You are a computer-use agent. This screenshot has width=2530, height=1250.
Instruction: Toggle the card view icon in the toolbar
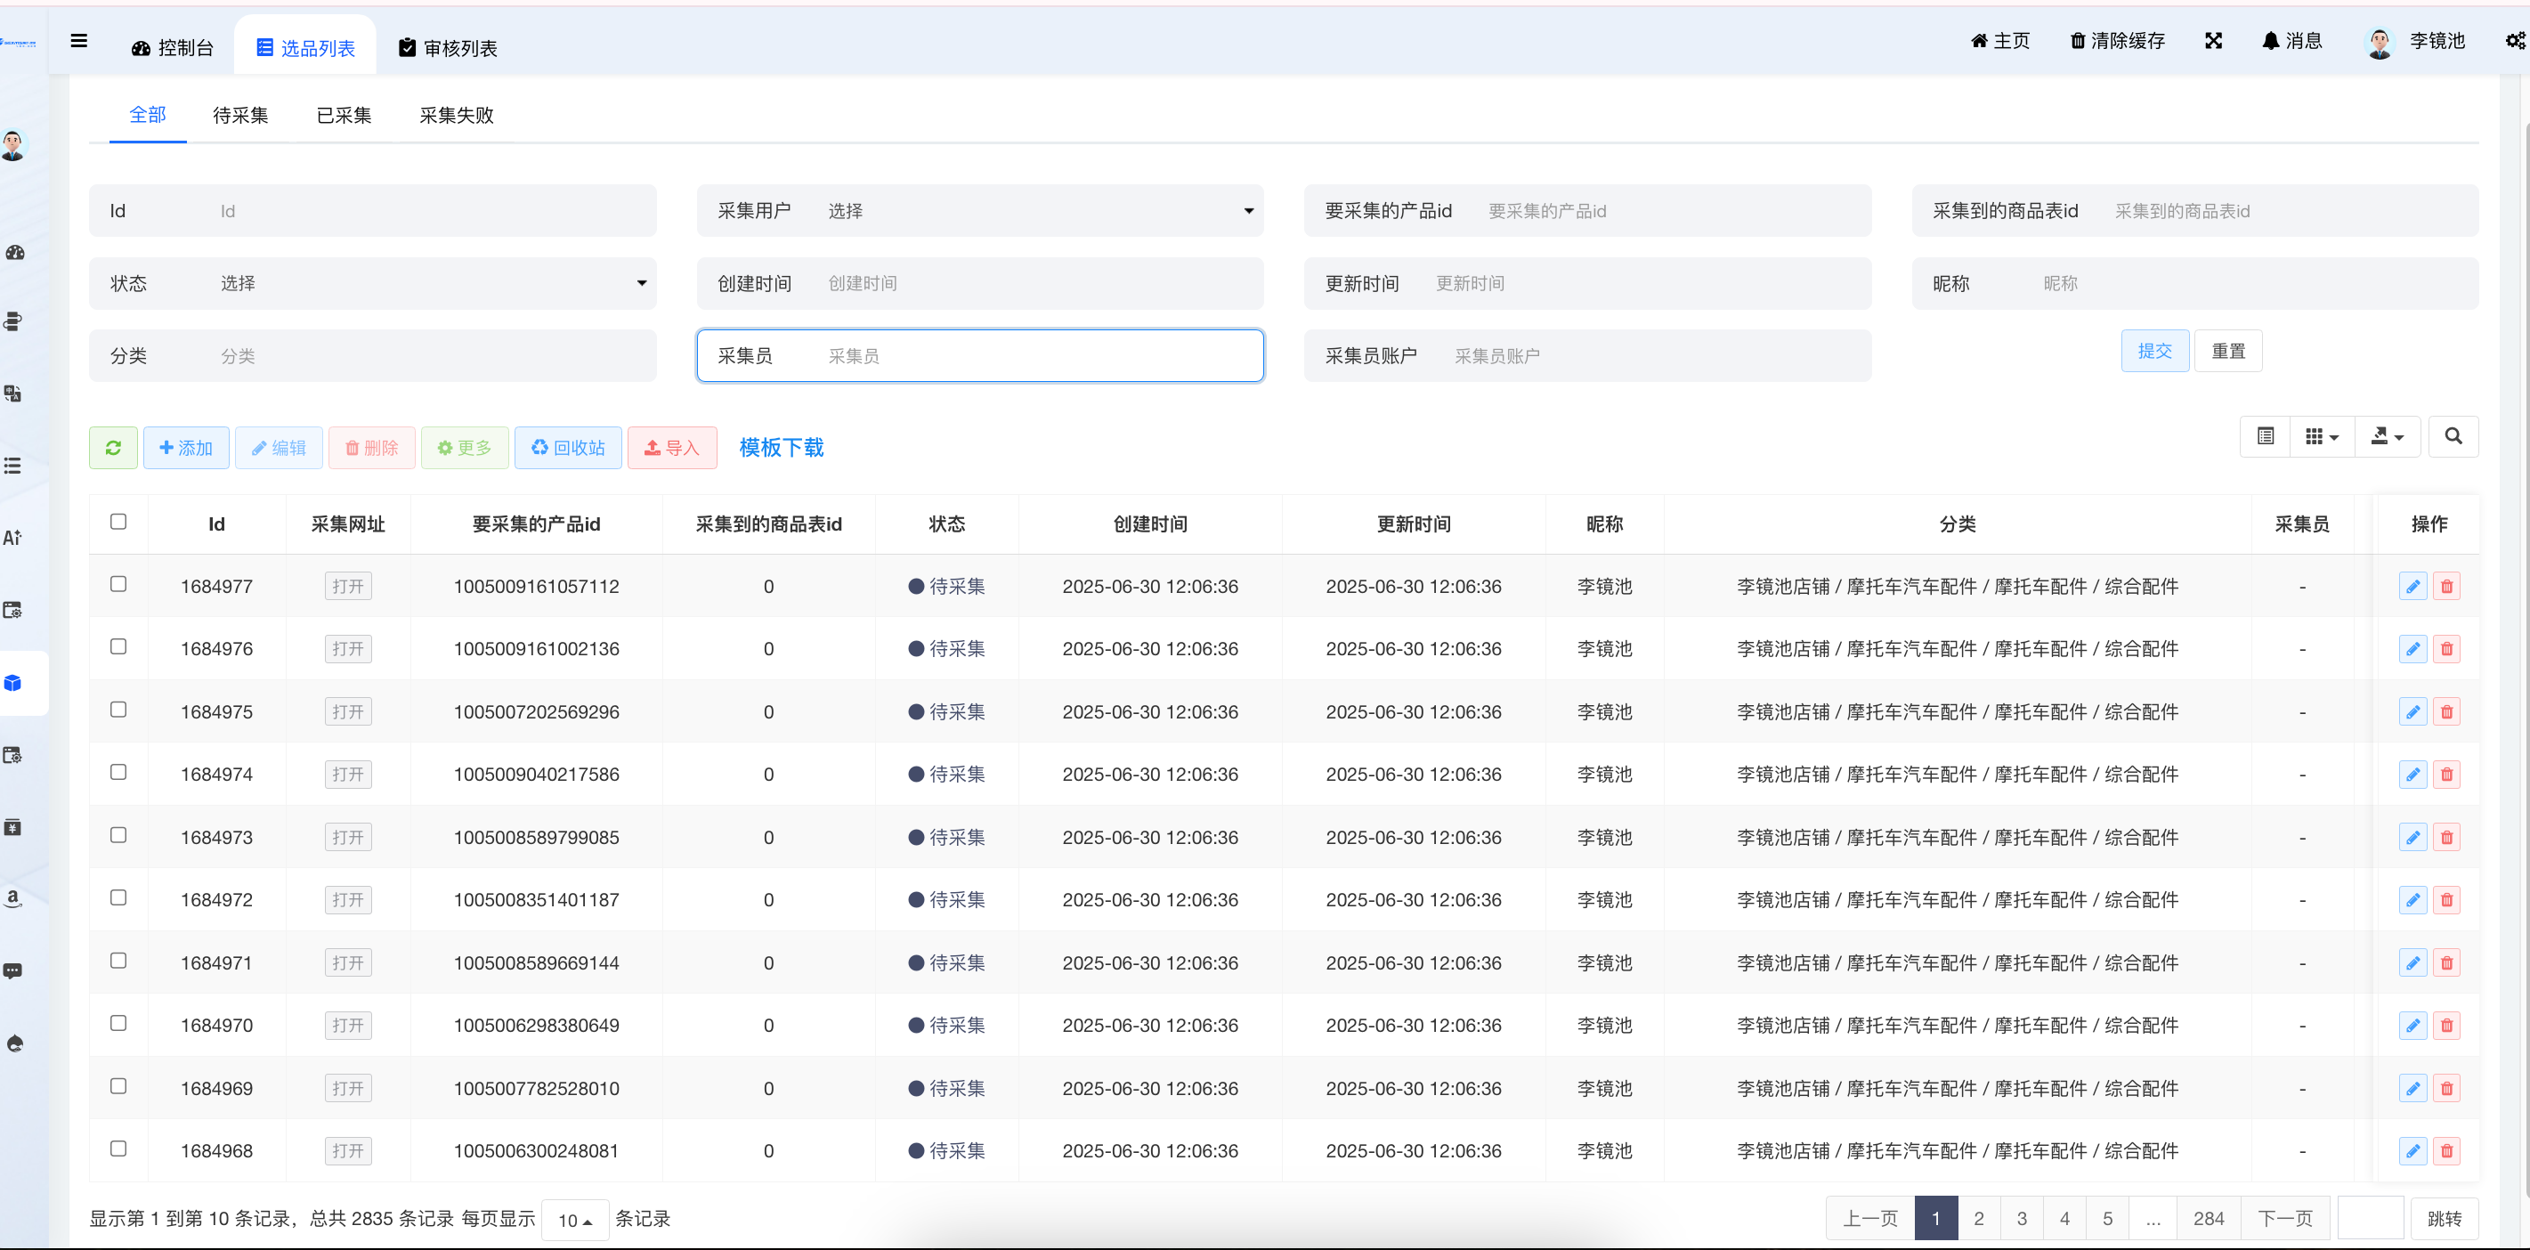coord(2265,436)
